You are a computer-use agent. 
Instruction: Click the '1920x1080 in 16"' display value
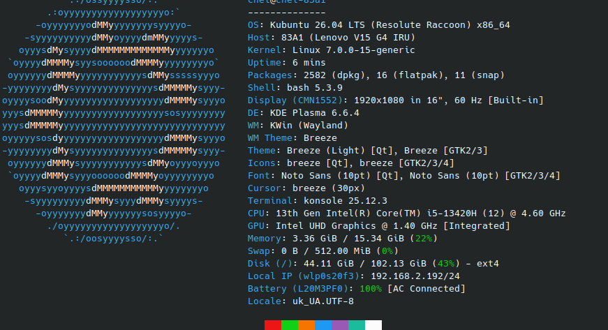399,100
